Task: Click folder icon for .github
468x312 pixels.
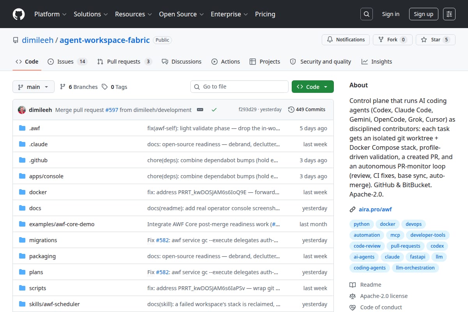Action: point(22,160)
